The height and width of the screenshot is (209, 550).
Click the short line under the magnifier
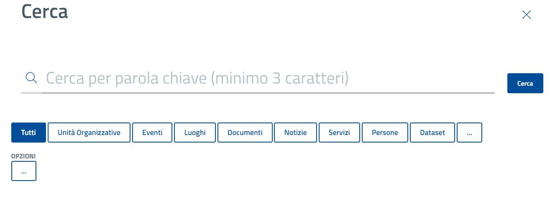pos(31,93)
